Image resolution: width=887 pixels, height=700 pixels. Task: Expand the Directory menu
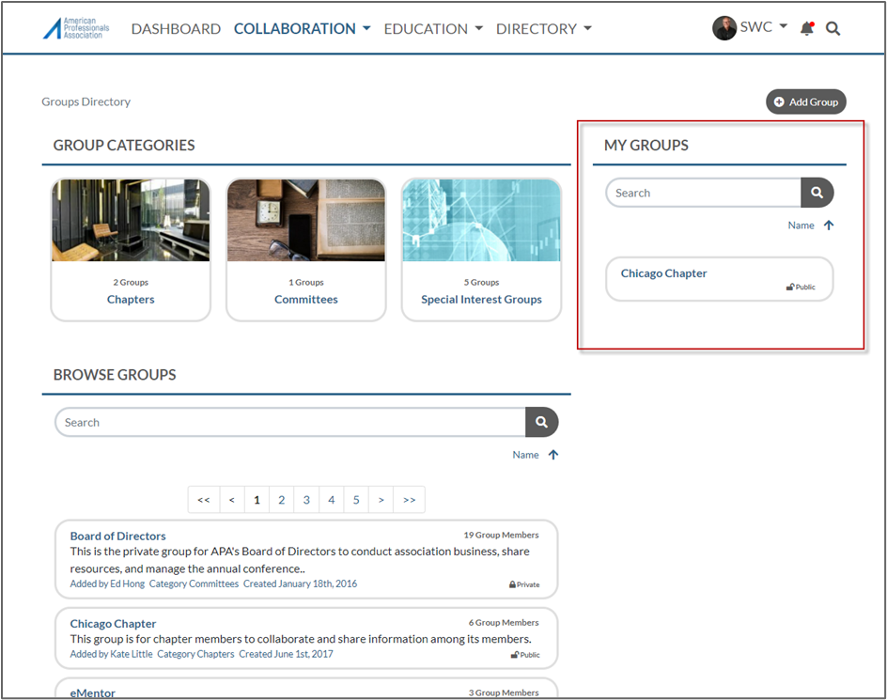coord(544,28)
